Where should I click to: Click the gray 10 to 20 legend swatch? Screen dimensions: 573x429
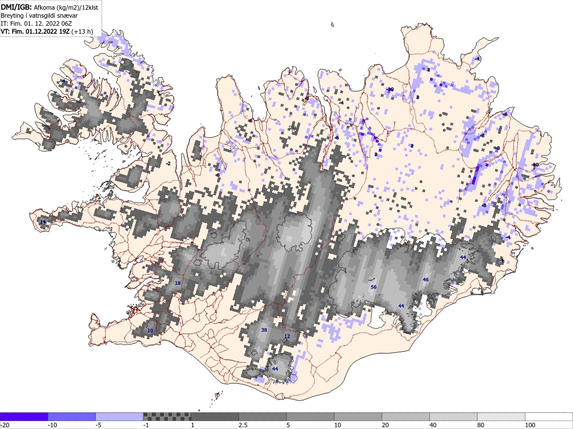coord(358,416)
